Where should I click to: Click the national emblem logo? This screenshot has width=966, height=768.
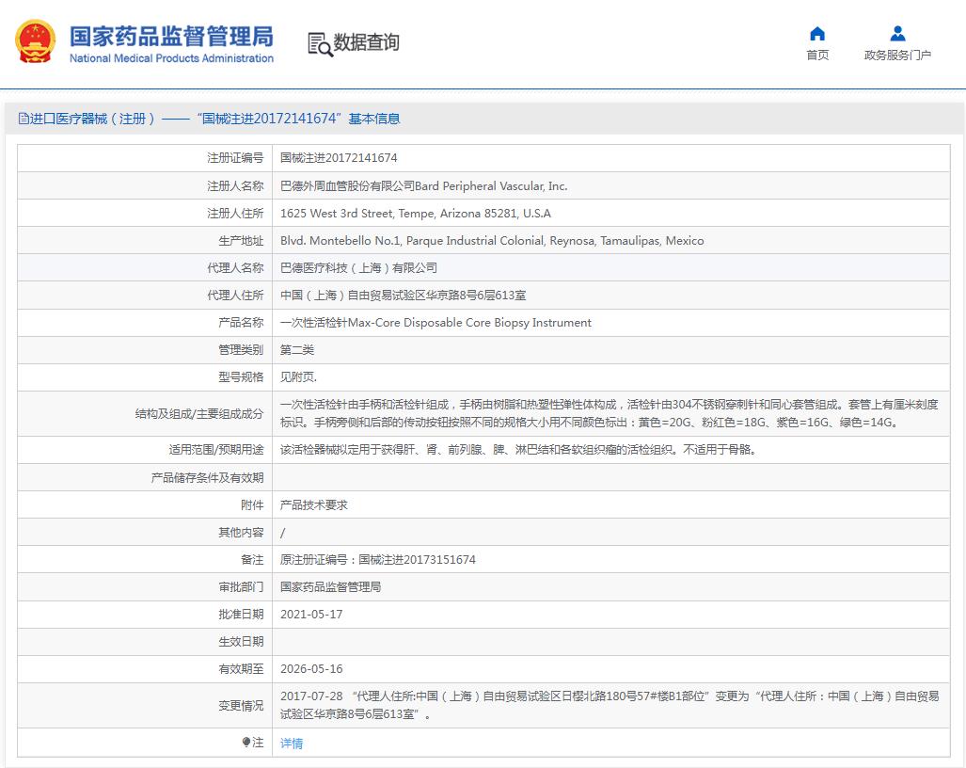click(35, 41)
